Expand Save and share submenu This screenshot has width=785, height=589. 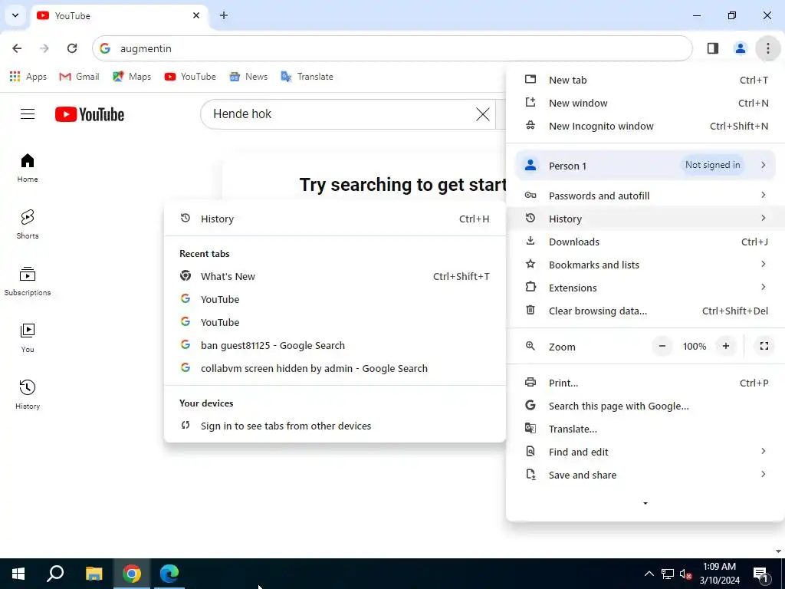(x=645, y=475)
